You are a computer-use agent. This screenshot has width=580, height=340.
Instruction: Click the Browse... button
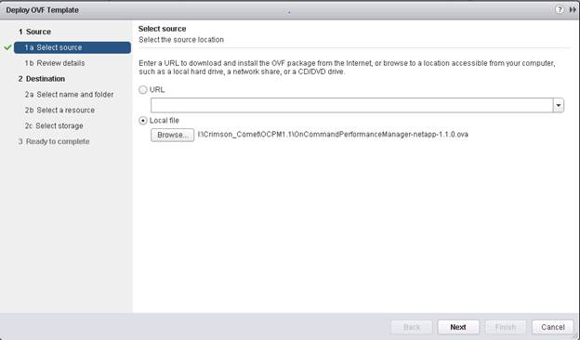point(172,135)
